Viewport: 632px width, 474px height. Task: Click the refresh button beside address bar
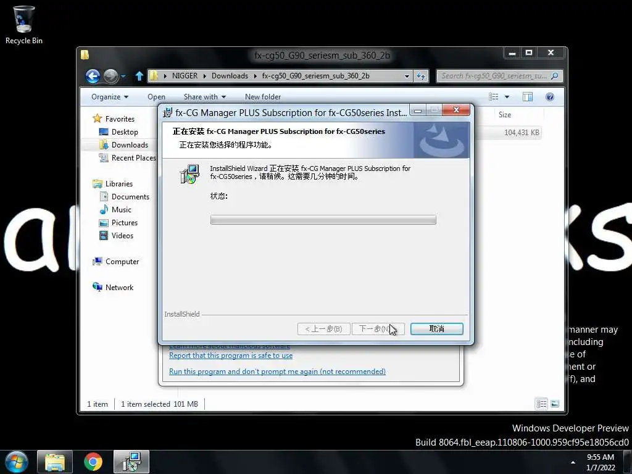pyautogui.click(x=421, y=76)
